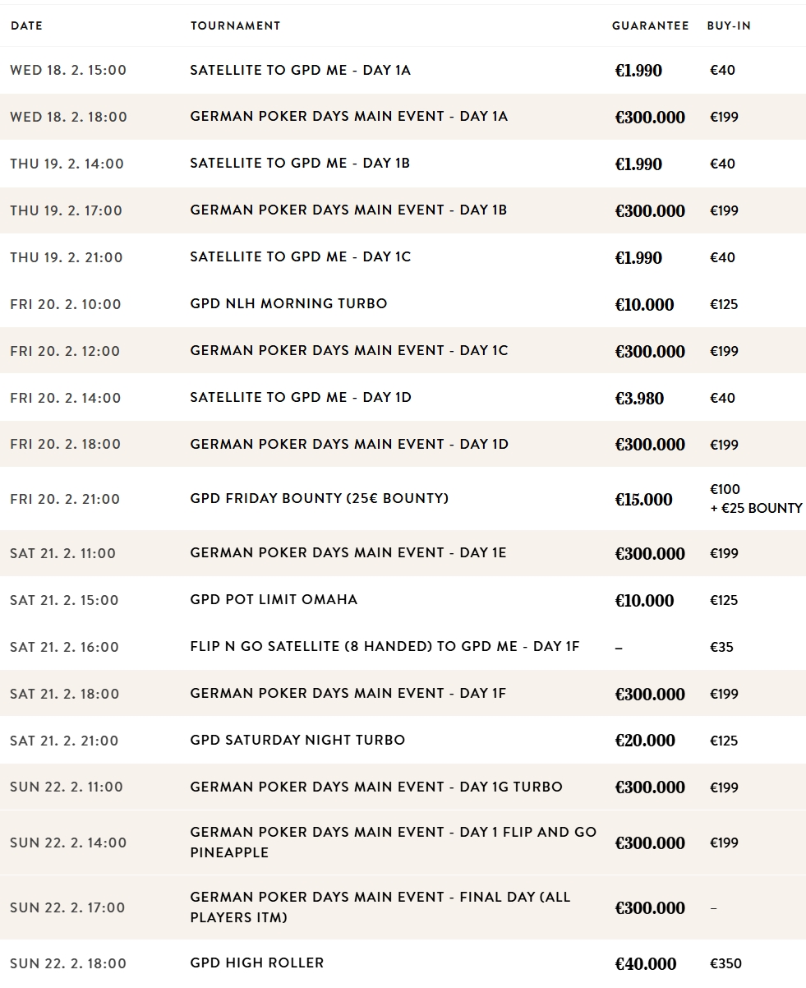Select German Poker Days Main Event Day 1A
The image size is (806, 988).
(x=348, y=116)
